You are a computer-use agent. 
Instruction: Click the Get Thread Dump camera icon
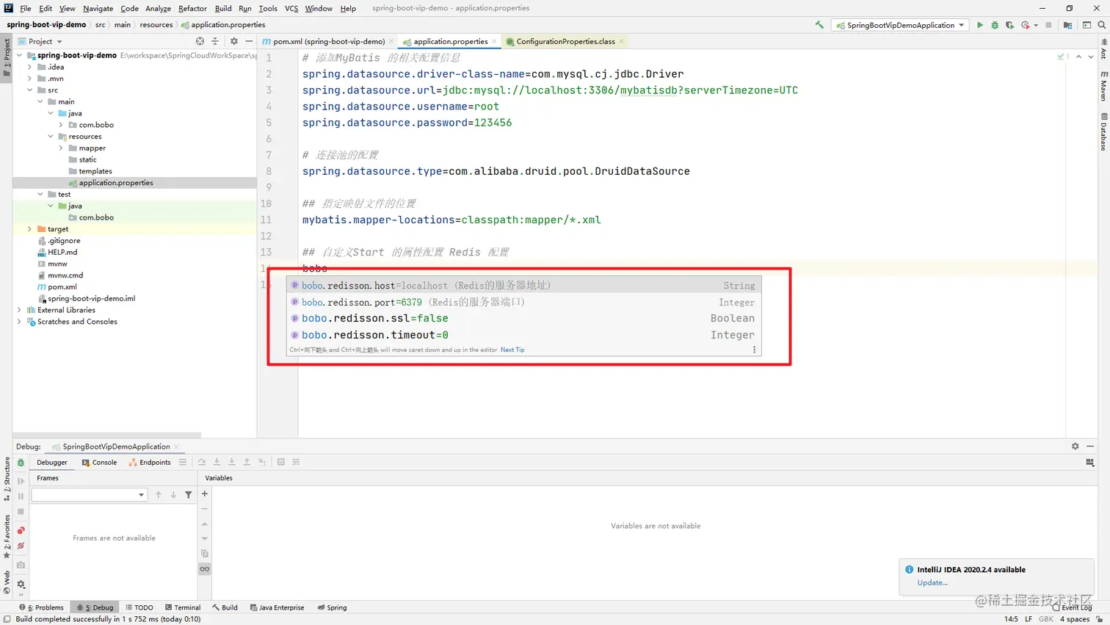[x=21, y=565]
